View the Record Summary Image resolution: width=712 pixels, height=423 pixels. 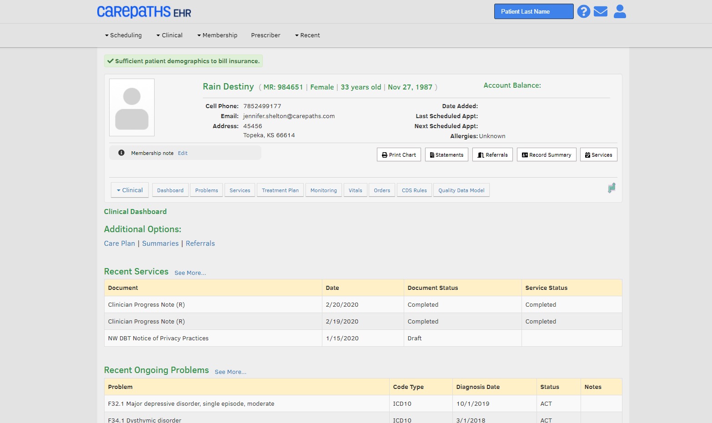(547, 154)
